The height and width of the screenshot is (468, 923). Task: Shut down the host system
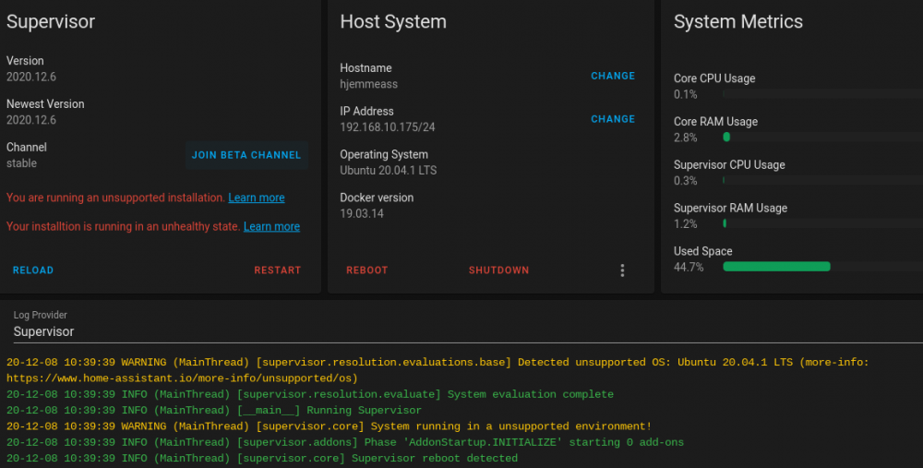click(x=498, y=270)
